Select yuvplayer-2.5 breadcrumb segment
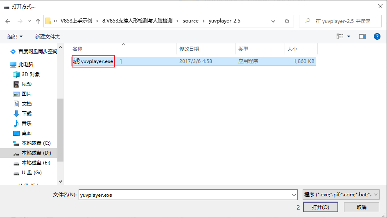 224,21
